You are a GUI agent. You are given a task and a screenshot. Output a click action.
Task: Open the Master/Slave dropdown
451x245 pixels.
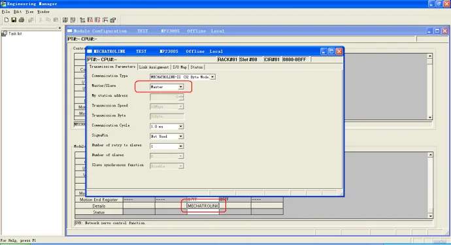(180, 87)
